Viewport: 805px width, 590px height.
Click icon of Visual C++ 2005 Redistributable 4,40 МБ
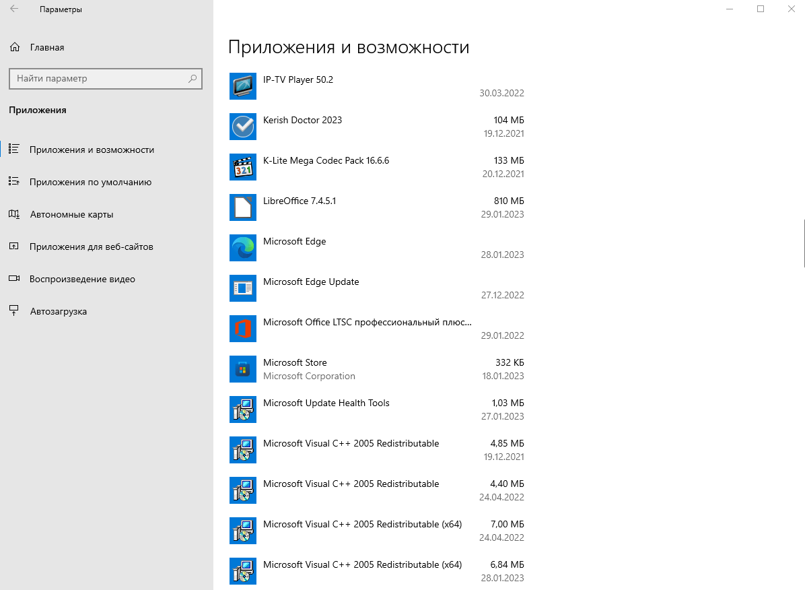point(243,491)
